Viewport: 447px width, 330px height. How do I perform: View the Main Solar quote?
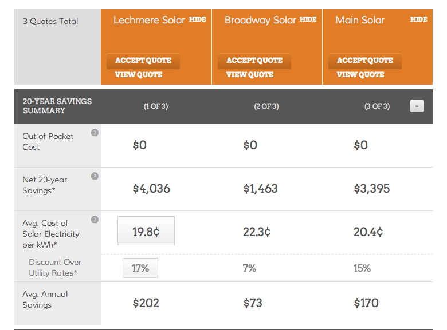coord(360,75)
